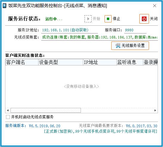Click the 监听消息 column header
Image resolution: width=163 pixels, height=147 pixels.
pyautogui.click(x=130, y=62)
